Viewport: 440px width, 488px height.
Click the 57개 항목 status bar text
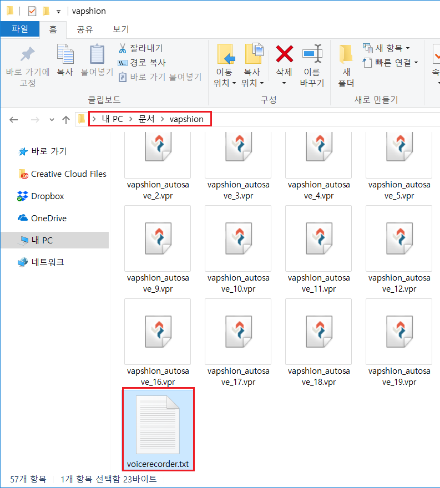(x=28, y=479)
